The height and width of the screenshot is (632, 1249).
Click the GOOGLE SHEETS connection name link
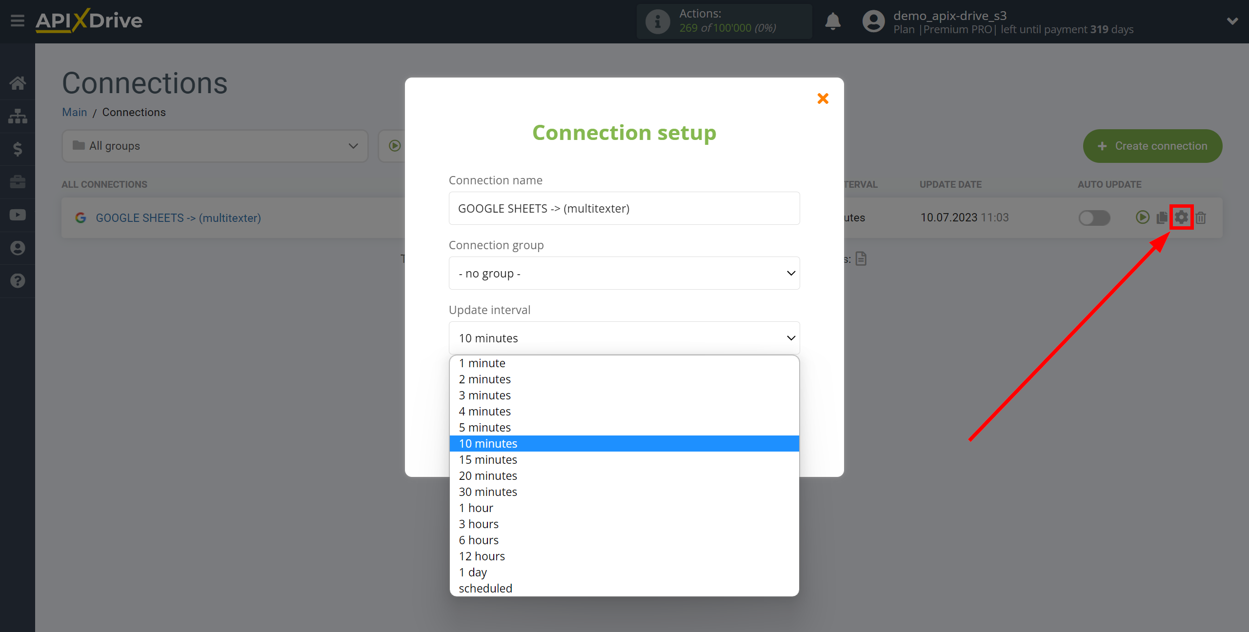click(178, 217)
